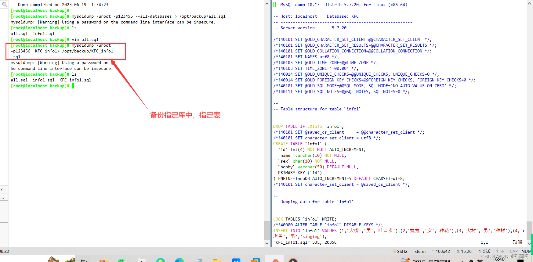
Task: Click the 'LOCK TABLES `info1` WRITE' line
Action: click(305, 219)
